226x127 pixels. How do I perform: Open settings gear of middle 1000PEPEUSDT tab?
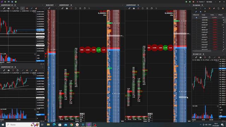71,5
